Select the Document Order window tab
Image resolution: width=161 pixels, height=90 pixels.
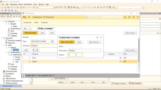pyautogui.click(x=11, y=86)
